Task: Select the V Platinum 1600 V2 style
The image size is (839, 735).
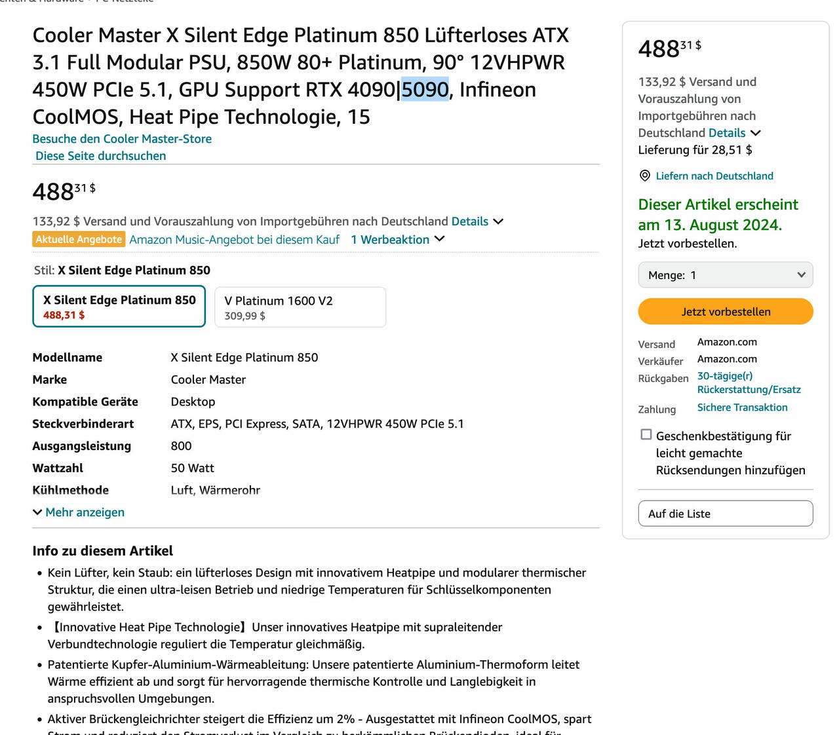Action: coord(300,307)
